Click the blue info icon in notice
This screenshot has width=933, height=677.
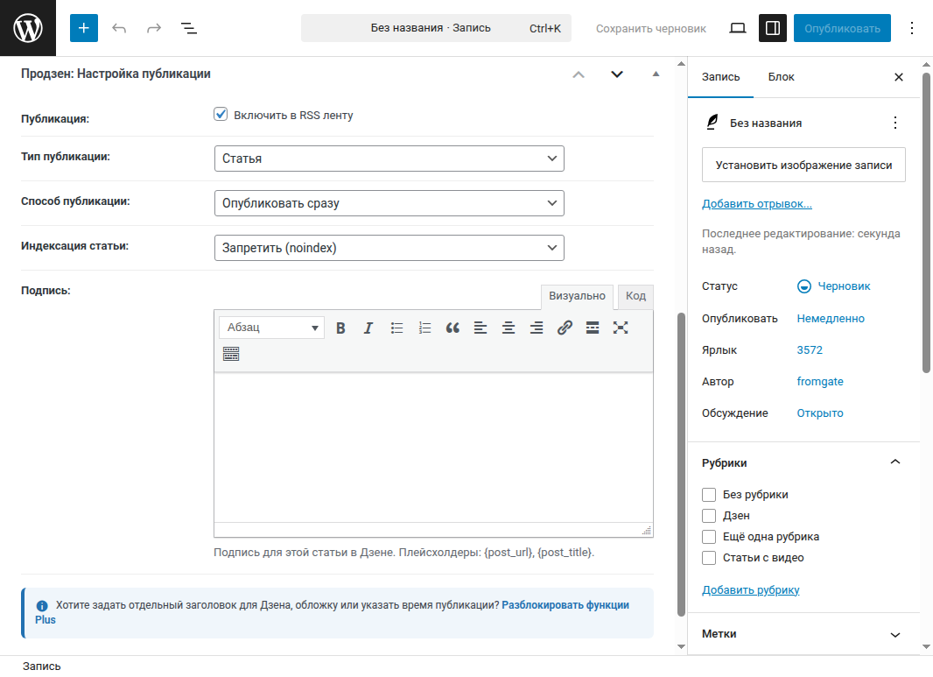42,605
